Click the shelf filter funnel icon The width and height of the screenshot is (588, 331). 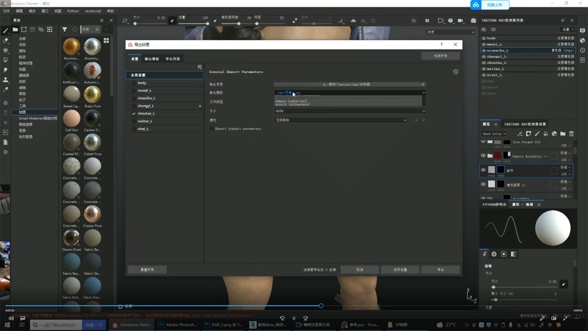tap(64, 29)
